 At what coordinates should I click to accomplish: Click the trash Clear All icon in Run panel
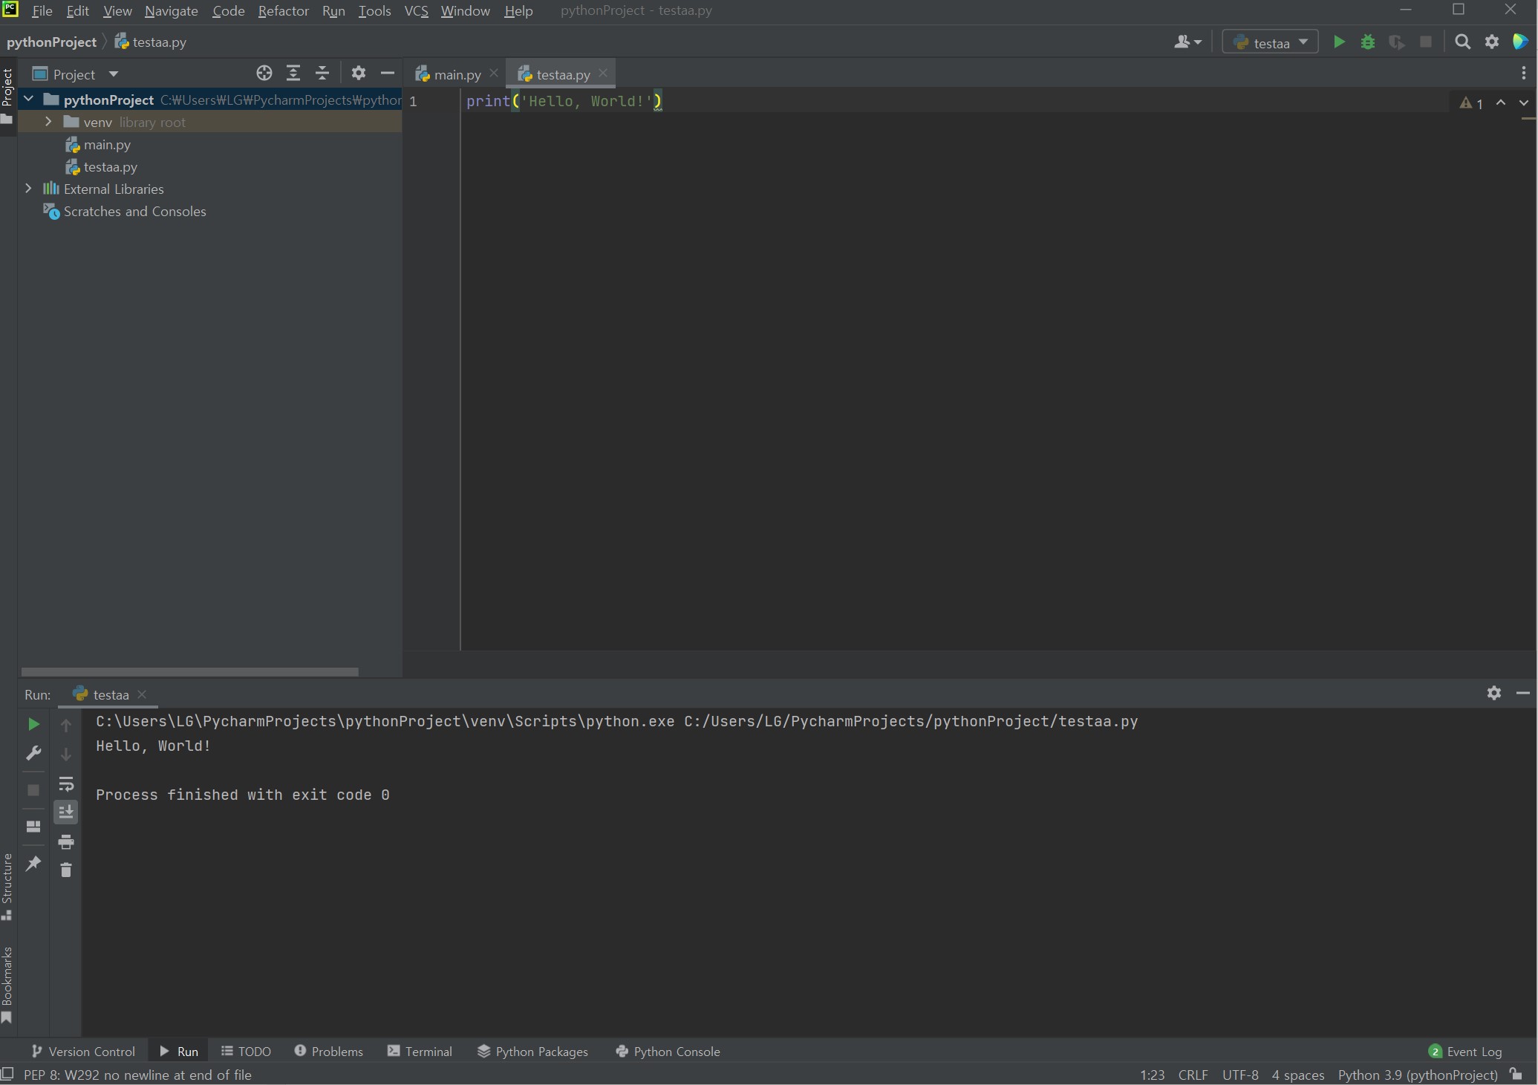[x=66, y=870]
